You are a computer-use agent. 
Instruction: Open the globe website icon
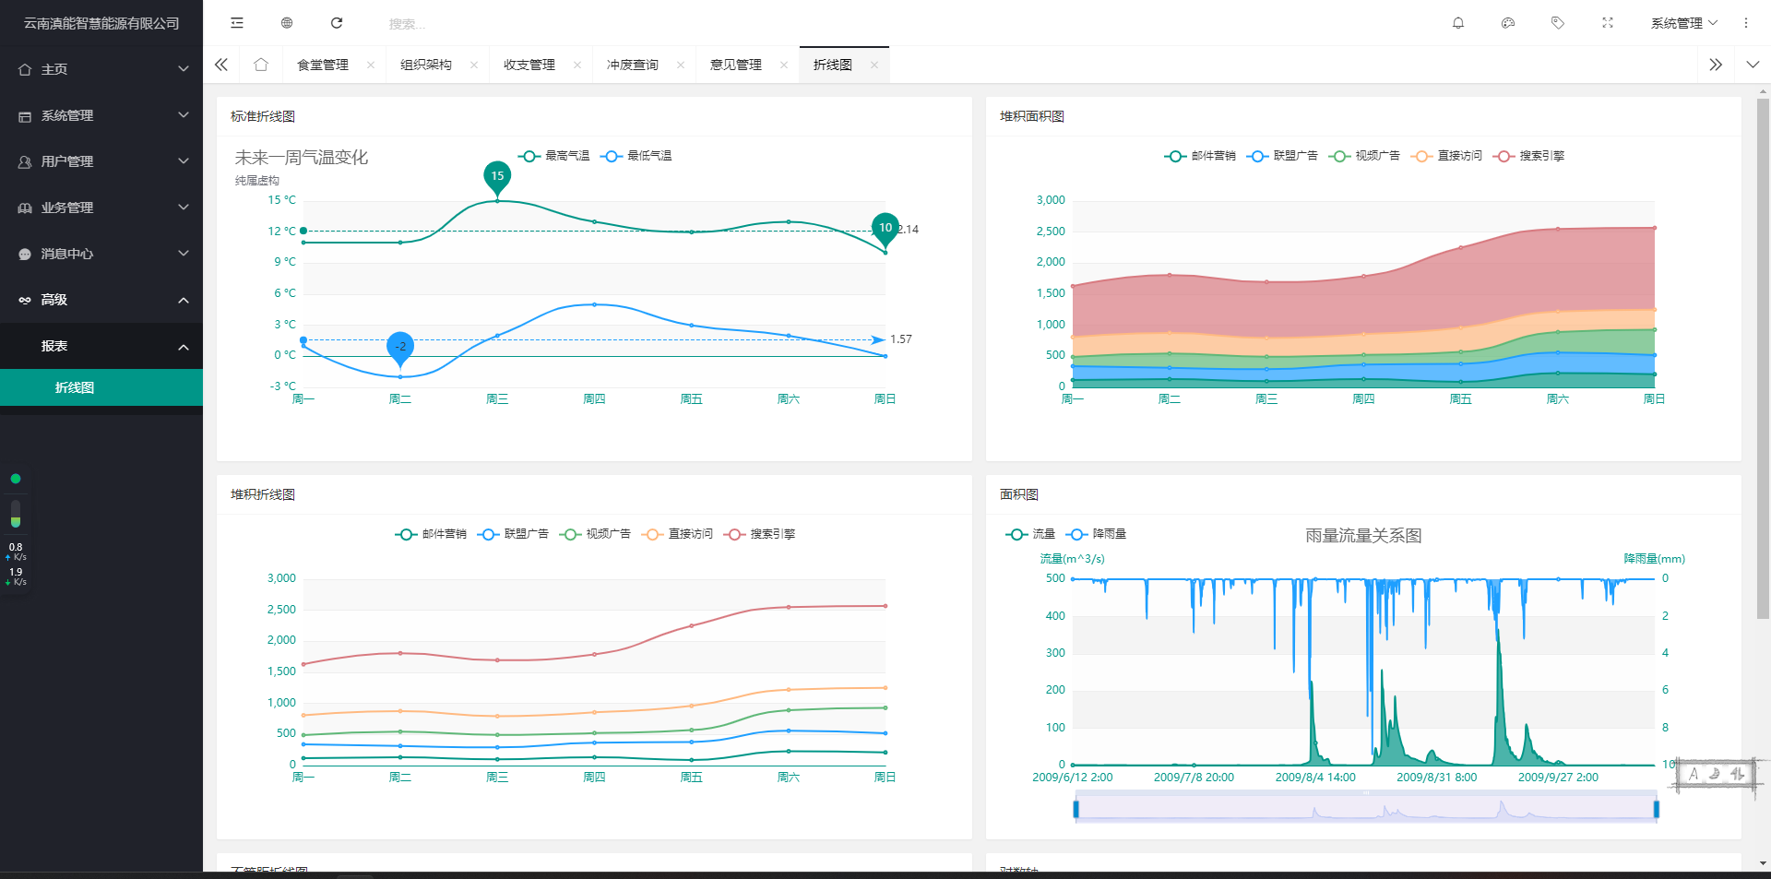287,23
